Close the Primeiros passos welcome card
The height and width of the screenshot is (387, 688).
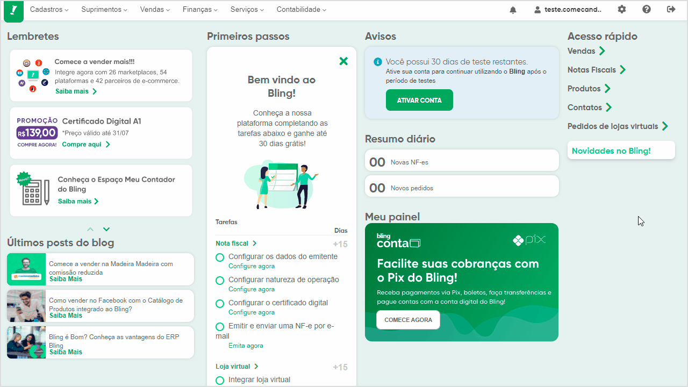click(x=343, y=61)
